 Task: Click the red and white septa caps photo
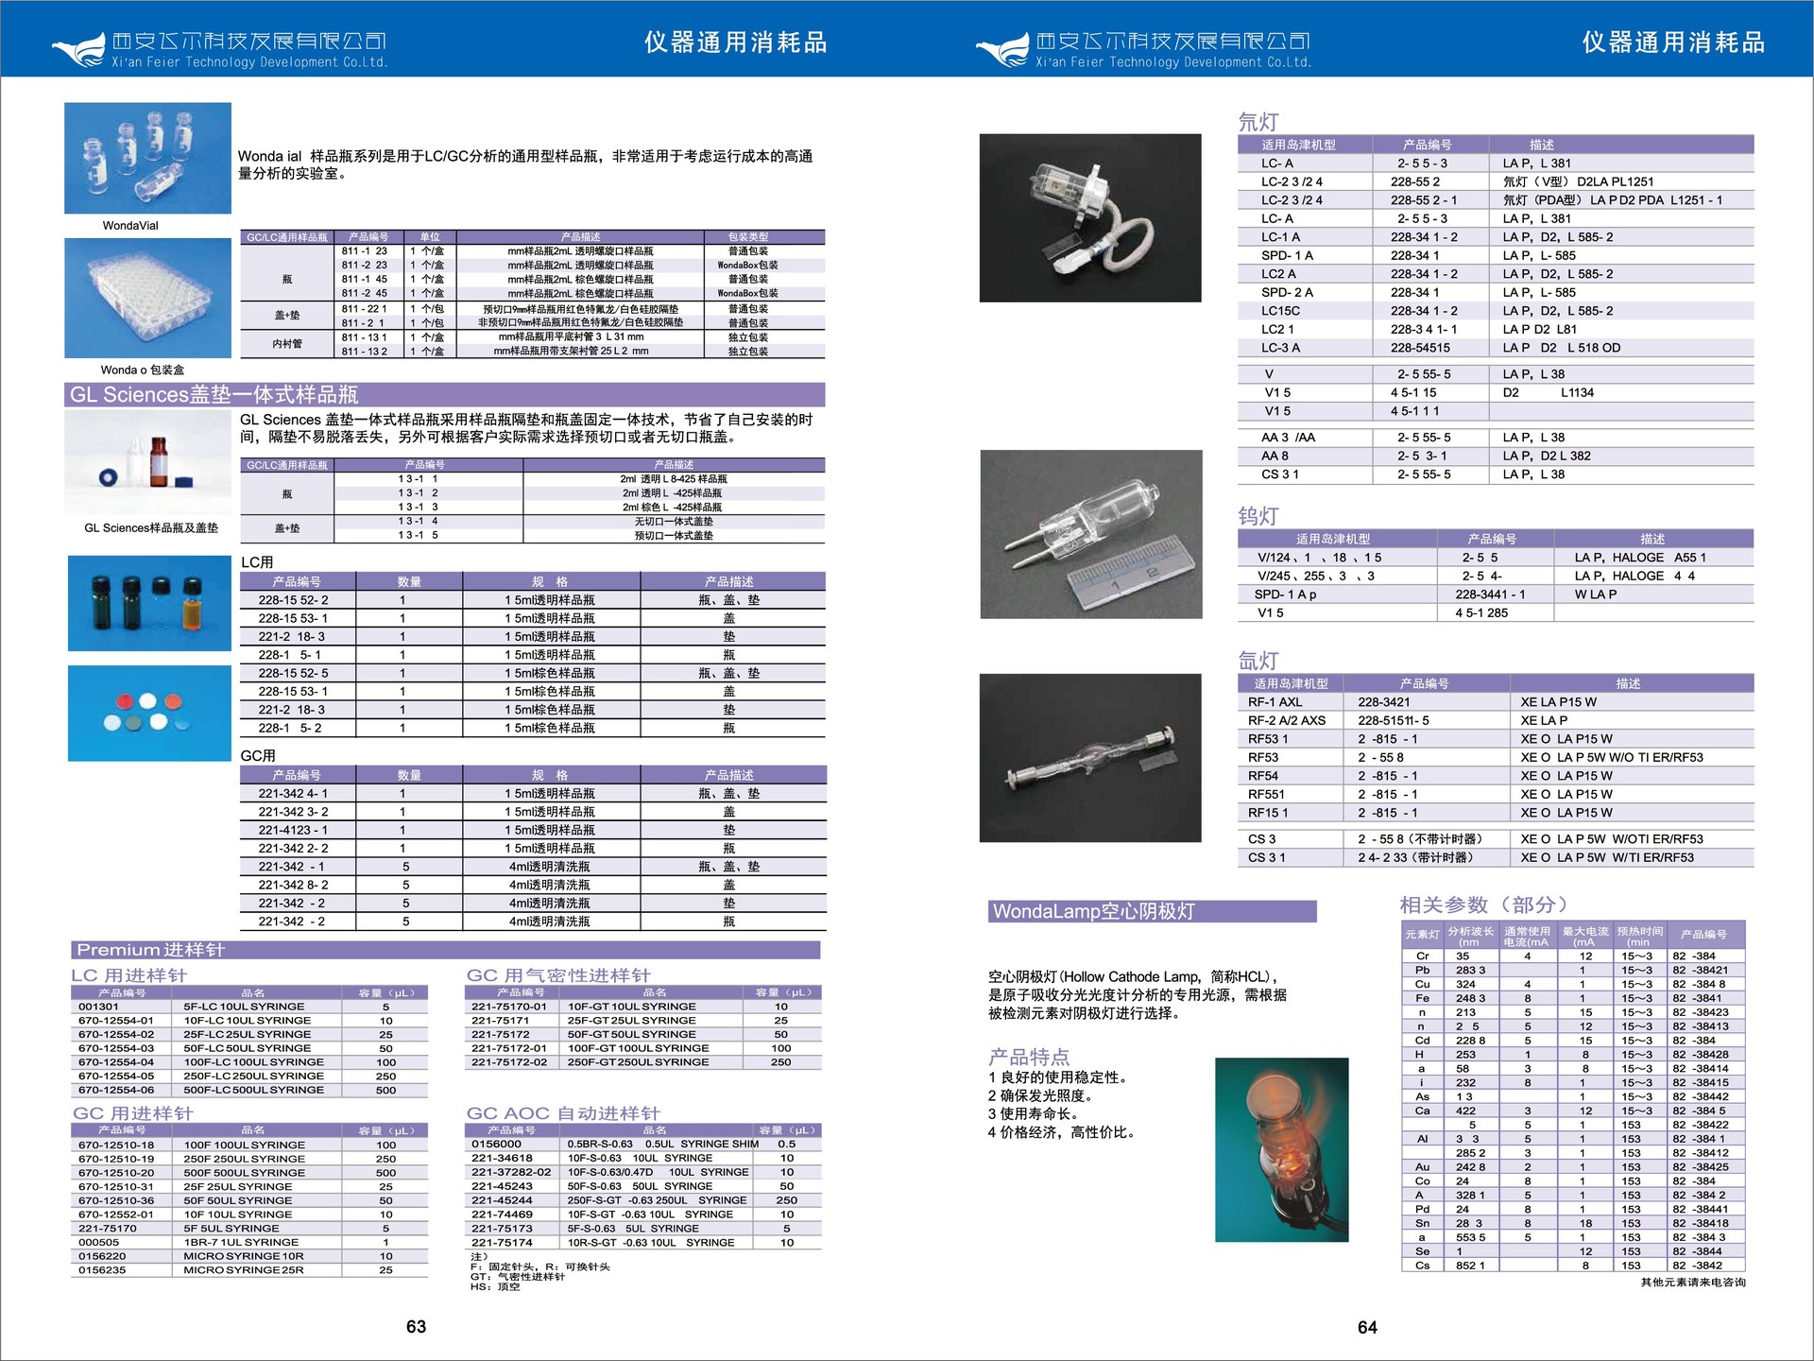[x=149, y=714]
